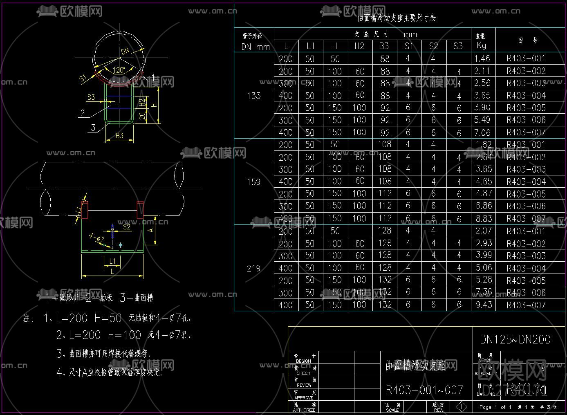Click the H2 column header in the table
The height and width of the screenshot is (415, 567).
coord(359,46)
